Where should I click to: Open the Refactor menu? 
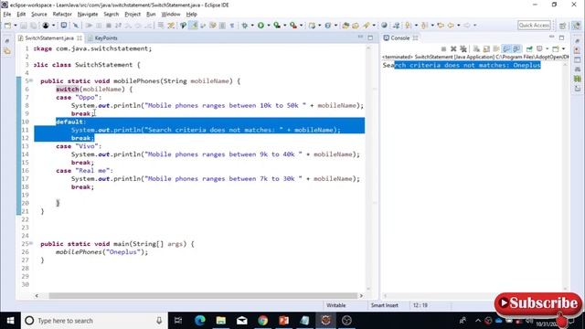[x=62, y=15]
